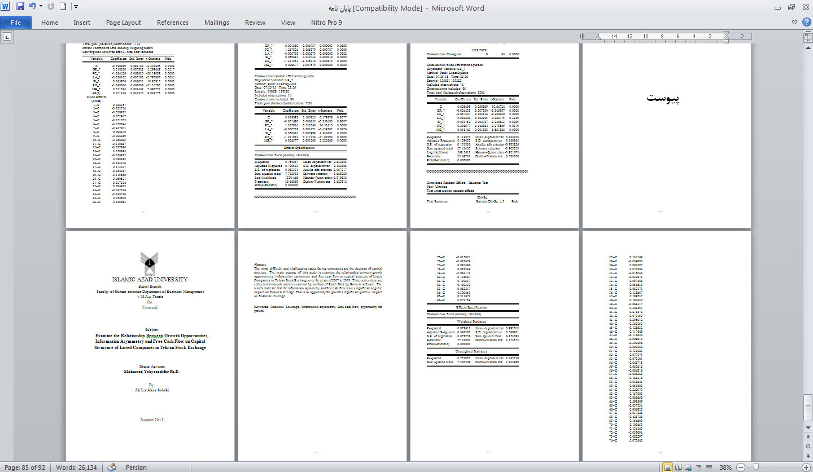Open the Nitro Pro 9 tab
The width and height of the screenshot is (813, 472).
(x=326, y=23)
